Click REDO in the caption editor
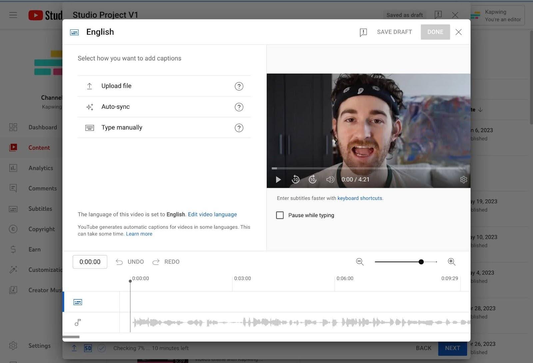The height and width of the screenshot is (363, 533). 166,262
